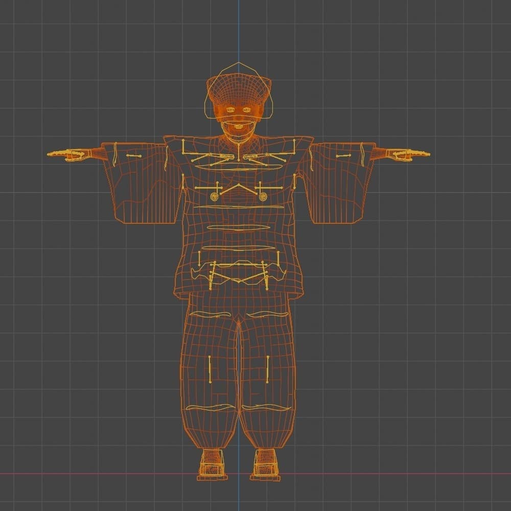Select the left trouser leg mesh
The width and height of the screenshot is (511, 511).
(209, 371)
